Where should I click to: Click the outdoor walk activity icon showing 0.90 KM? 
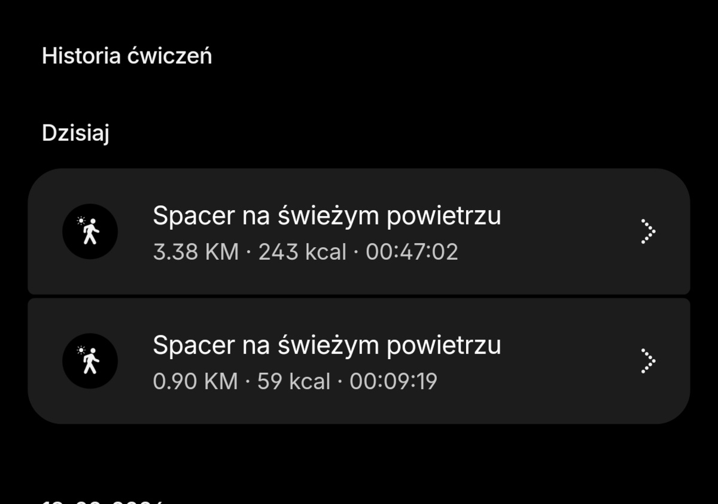pyautogui.click(x=90, y=360)
